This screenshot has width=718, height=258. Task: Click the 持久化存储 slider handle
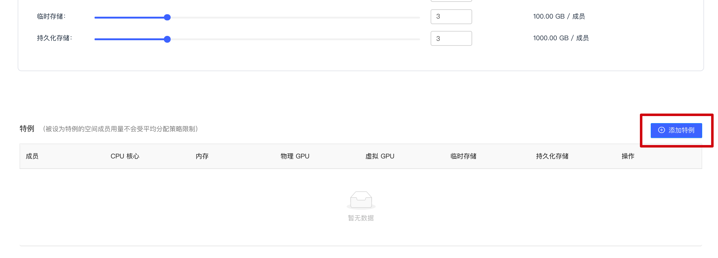[x=167, y=39]
